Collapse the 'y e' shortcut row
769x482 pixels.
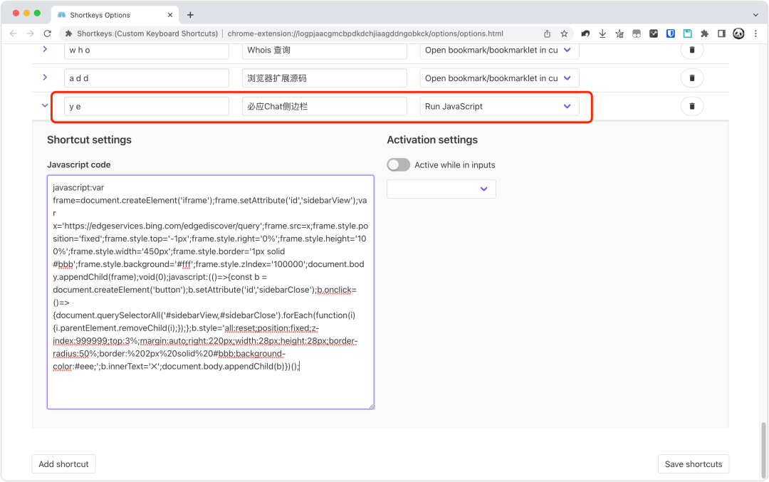[x=45, y=105]
